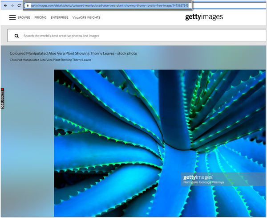Viewport: 267px width, 218px height.
Task: Click the padlock site info icon
Action: [28, 5]
